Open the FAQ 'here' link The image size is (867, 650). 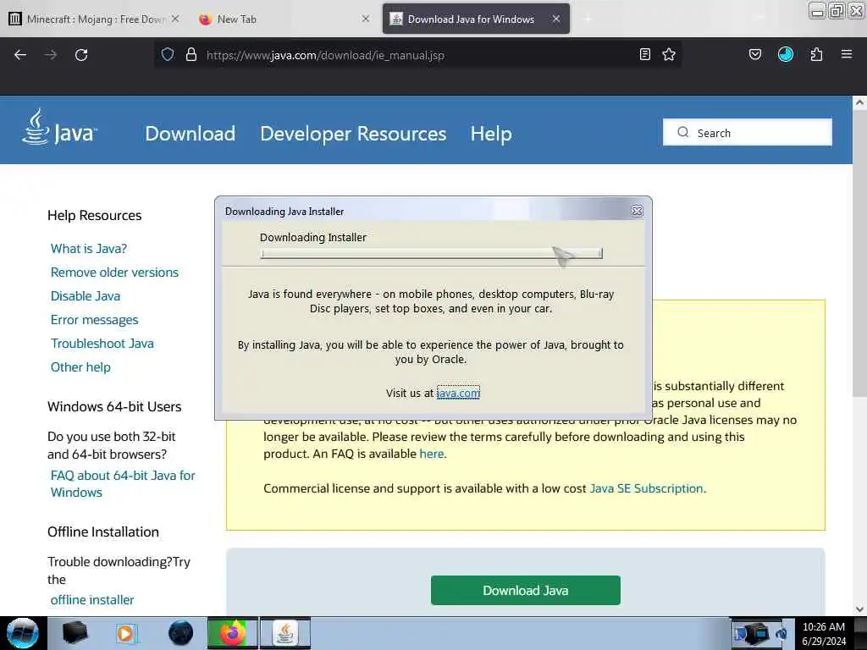pos(431,454)
